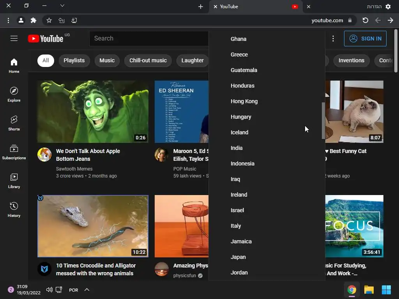This screenshot has height=299, width=399.
Task: Open the Explore sidebar item
Action: [14, 94]
